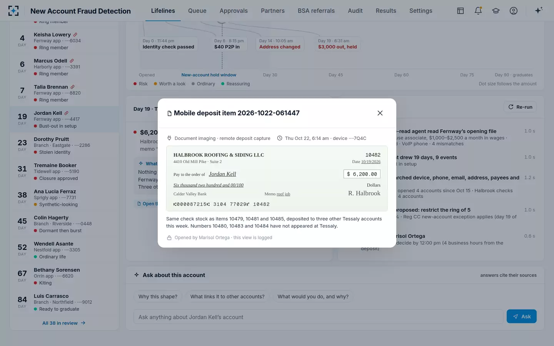Open the Approvals tab

(234, 11)
